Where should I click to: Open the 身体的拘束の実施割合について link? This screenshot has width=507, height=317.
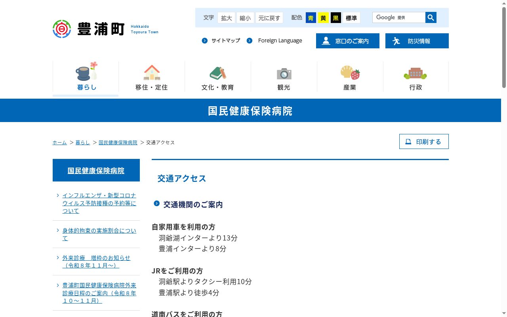[x=99, y=234]
